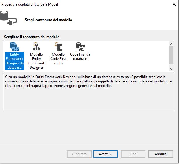Viewport: 179px width, 164px height.
Task: Click the model list scrollbar thumb
Action: 171,55
